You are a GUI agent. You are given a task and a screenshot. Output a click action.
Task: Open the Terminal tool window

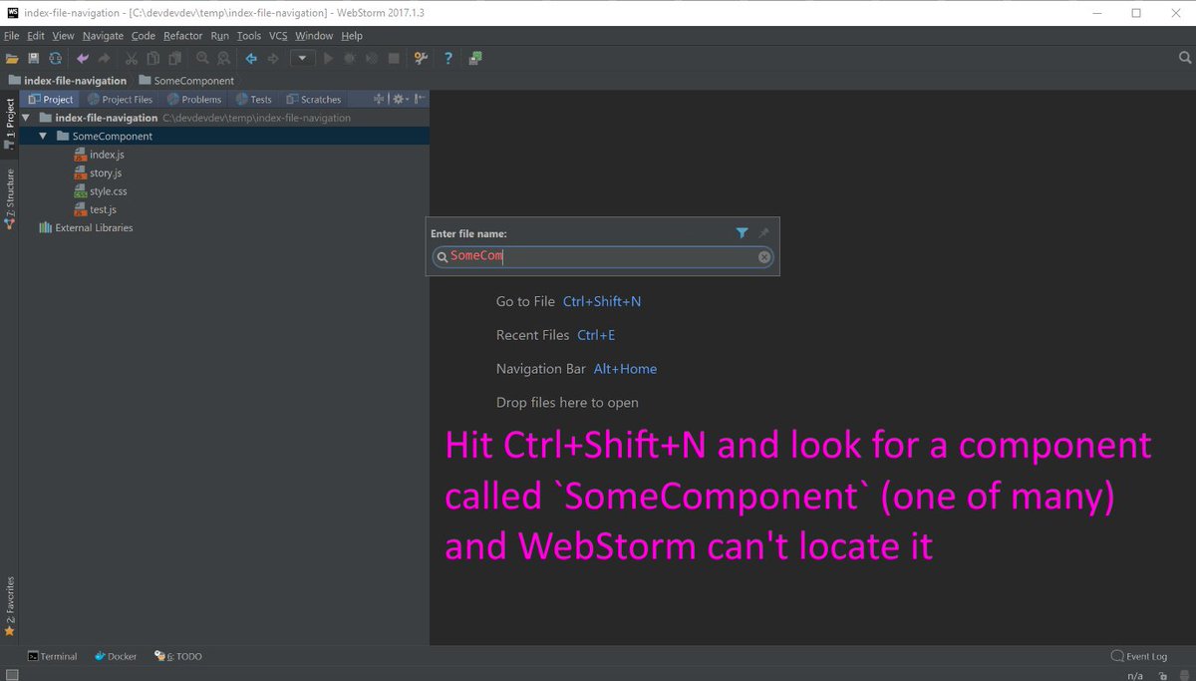tap(52, 656)
